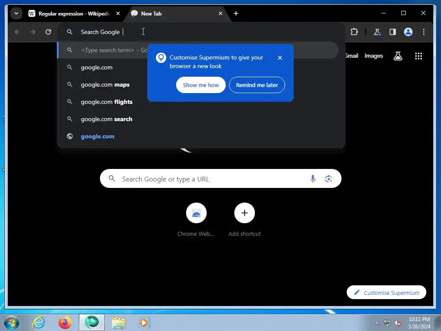Close the Regular expression Wikipedia tab
The image size is (441, 331).
coord(118,13)
